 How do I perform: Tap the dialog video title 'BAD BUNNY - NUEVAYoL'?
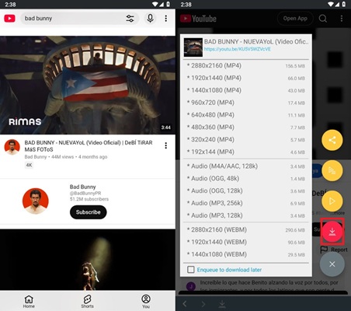pos(256,42)
